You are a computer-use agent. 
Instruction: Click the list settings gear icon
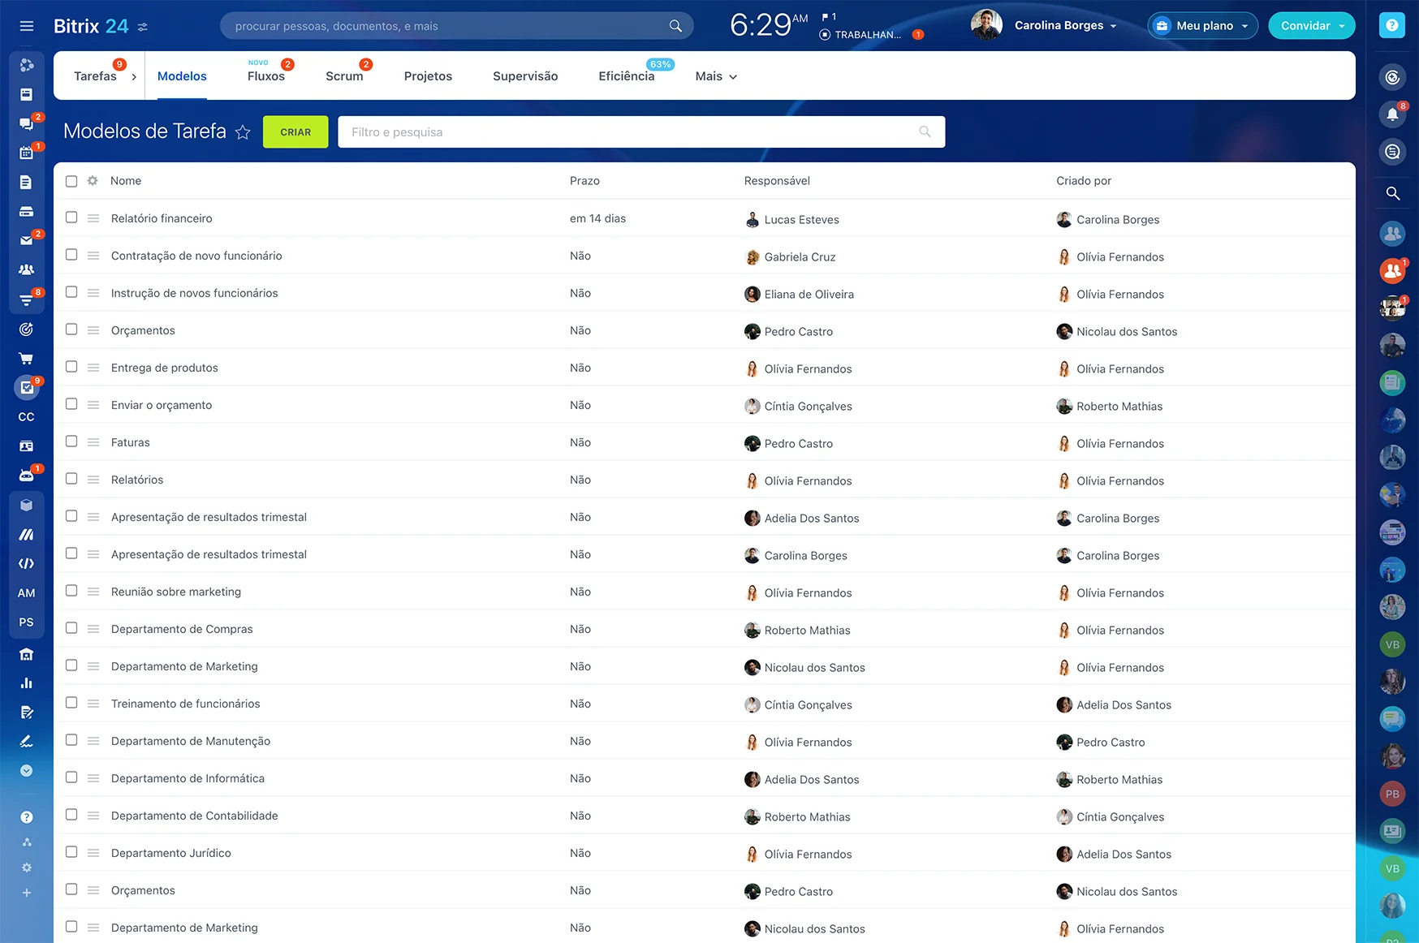click(x=93, y=181)
